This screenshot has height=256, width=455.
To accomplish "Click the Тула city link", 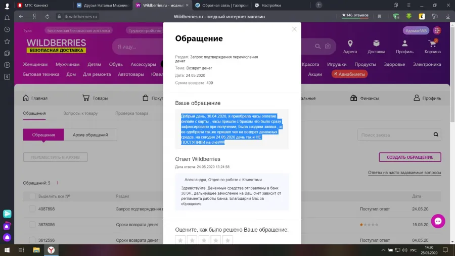I will pyautogui.click(x=27, y=30).
